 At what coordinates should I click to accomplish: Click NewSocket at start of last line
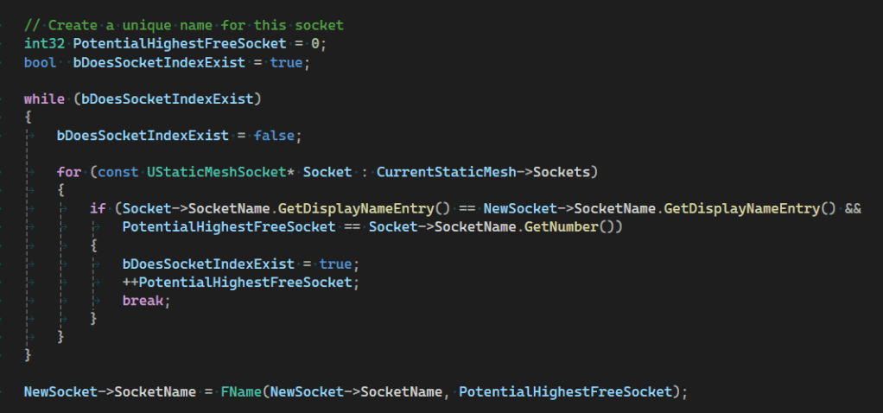coord(57,391)
